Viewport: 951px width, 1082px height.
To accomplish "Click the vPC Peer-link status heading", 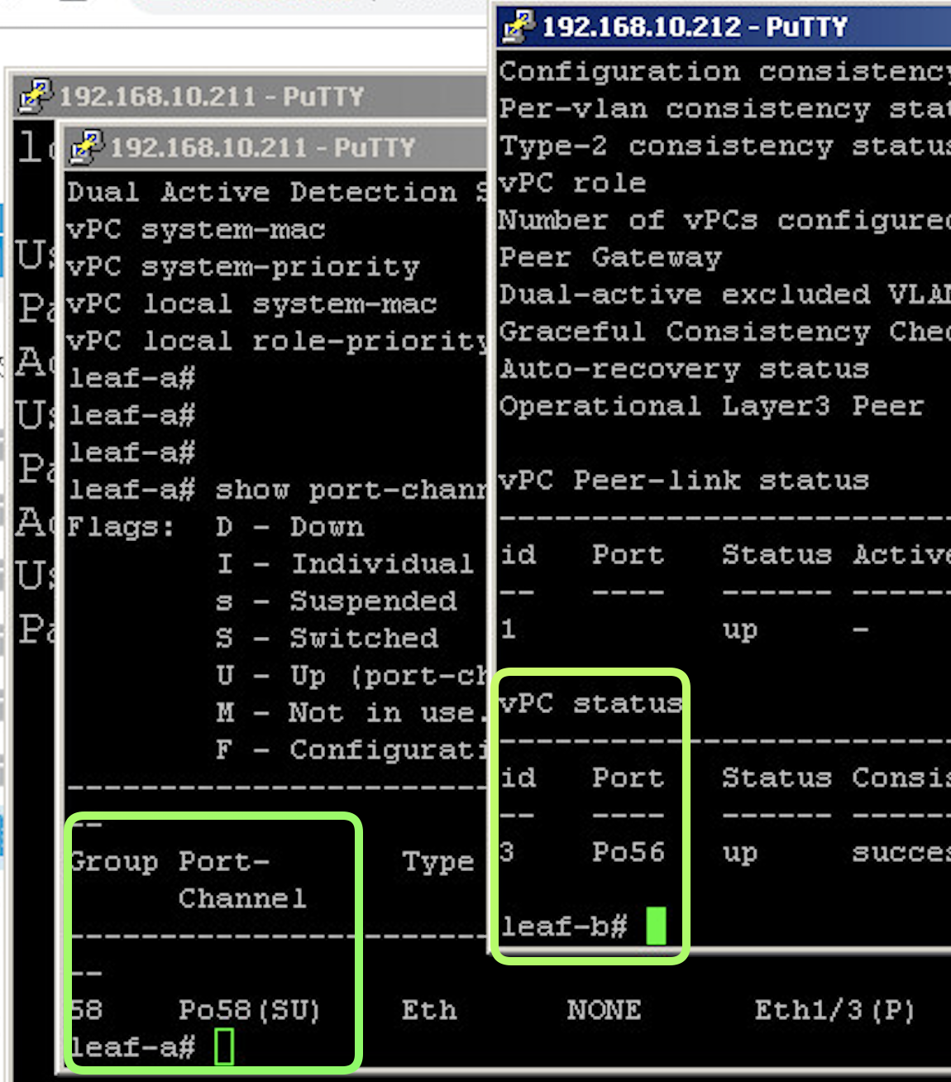I will (x=683, y=481).
